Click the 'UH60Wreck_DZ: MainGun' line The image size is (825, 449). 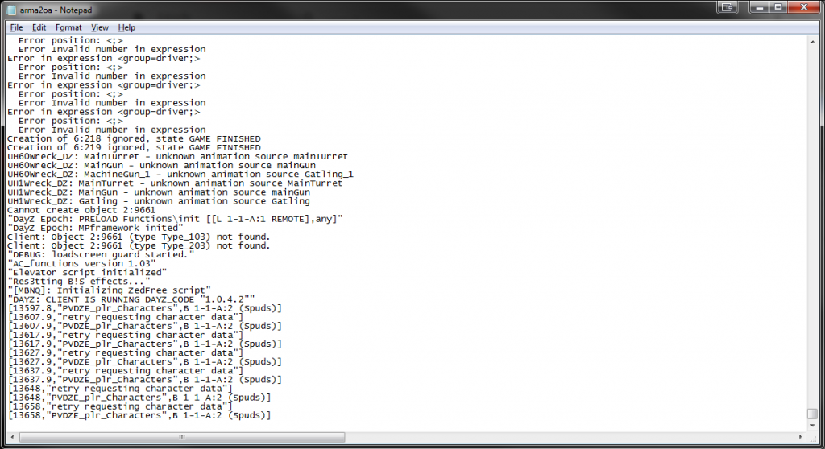coord(161,166)
